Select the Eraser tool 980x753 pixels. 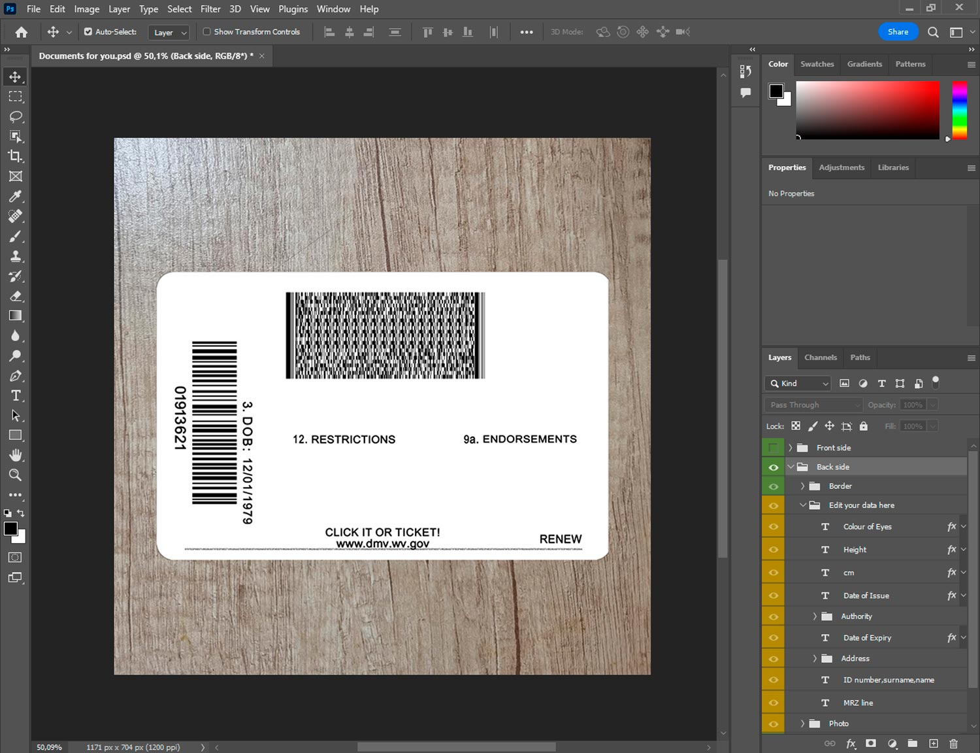click(x=16, y=296)
